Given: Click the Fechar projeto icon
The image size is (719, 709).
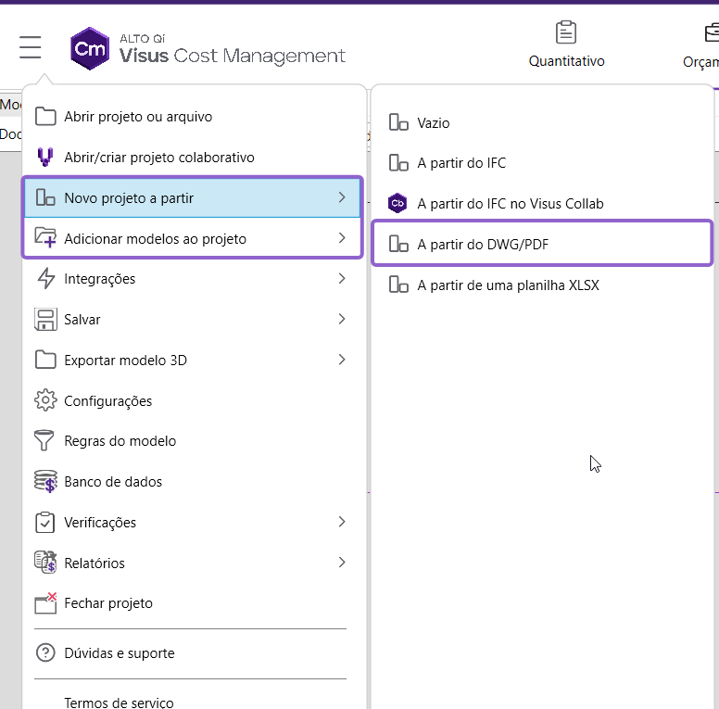Looking at the screenshot, I should pos(45,603).
